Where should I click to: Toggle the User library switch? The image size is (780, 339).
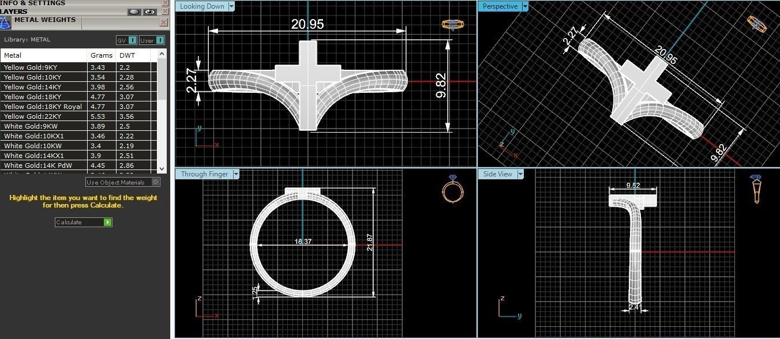point(152,40)
